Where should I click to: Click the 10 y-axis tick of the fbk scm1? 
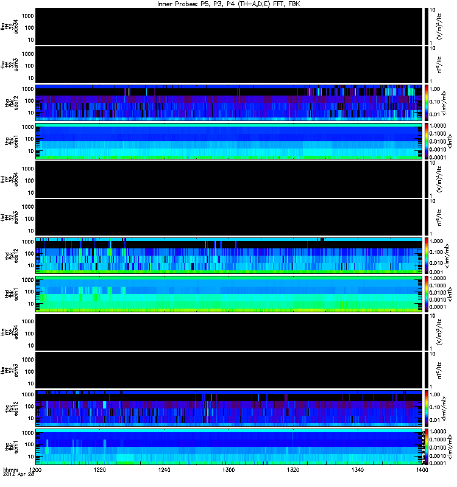tap(30, 457)
